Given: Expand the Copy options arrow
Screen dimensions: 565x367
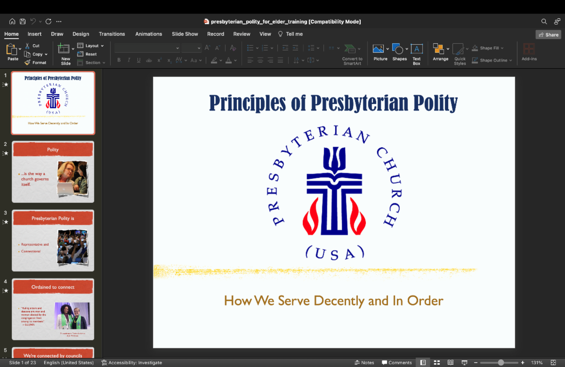Looking at the screenshot, I should click(x=46, y=55).
